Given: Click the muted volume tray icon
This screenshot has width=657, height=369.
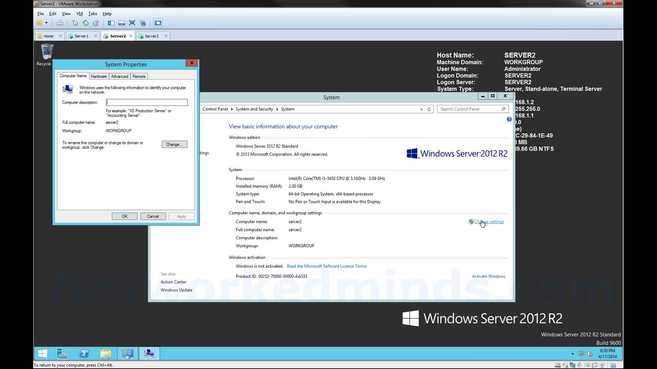Looking at the screenshot, I should [x=590, y=354].
